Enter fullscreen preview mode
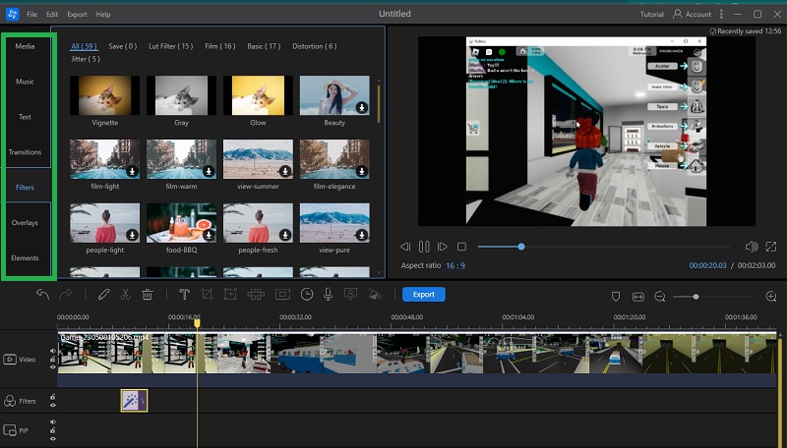Screen dimensions: 787x448 tap(771, 246)
